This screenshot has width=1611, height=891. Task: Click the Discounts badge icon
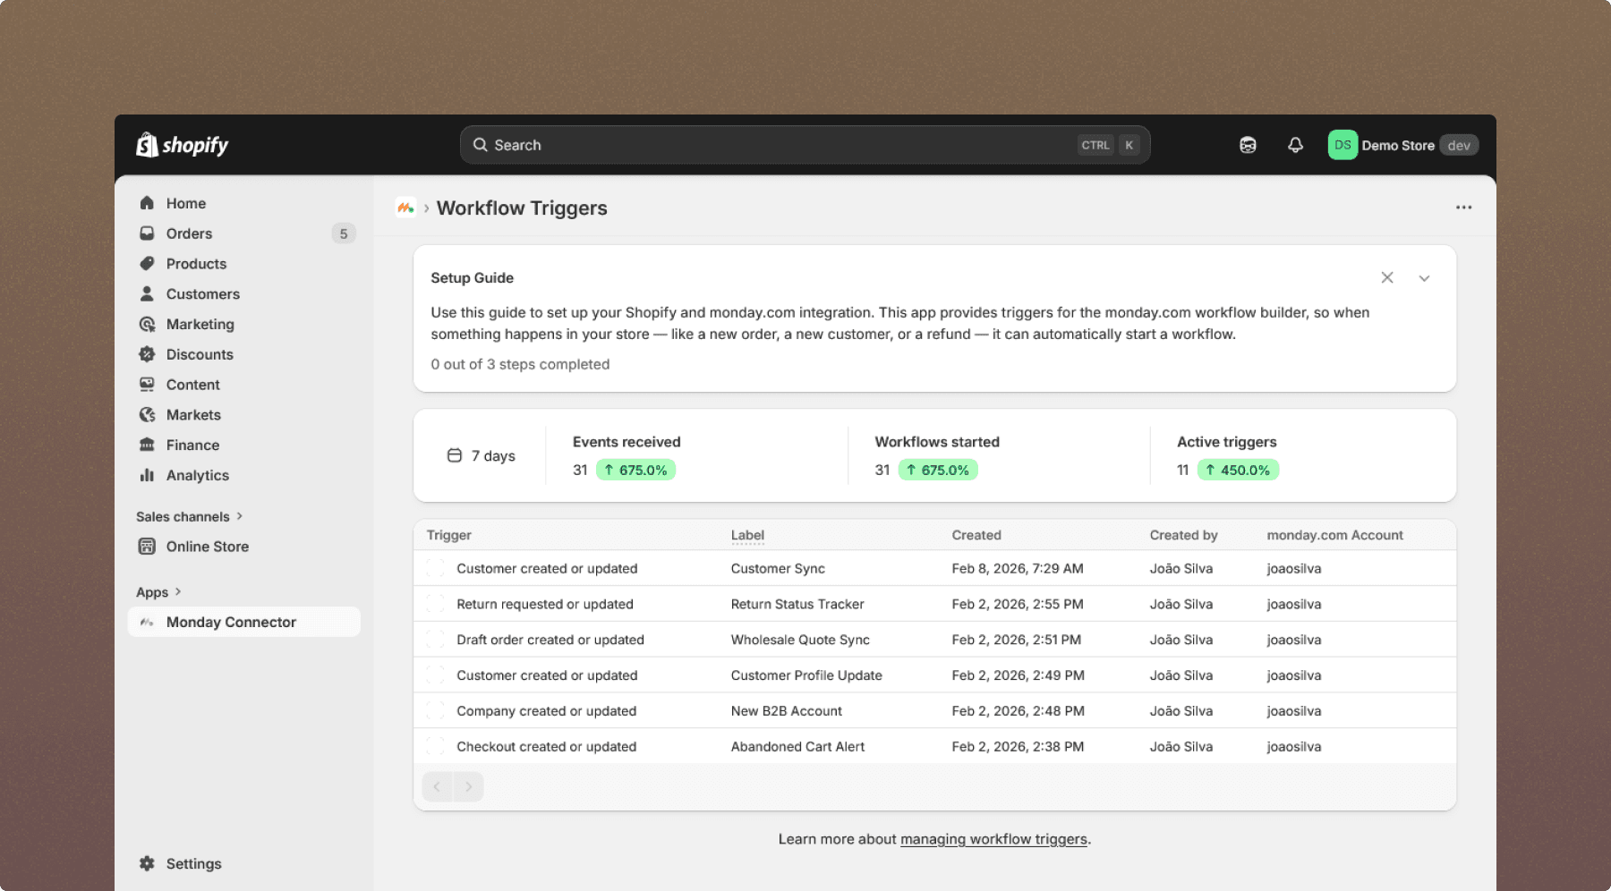pos(147,354)
